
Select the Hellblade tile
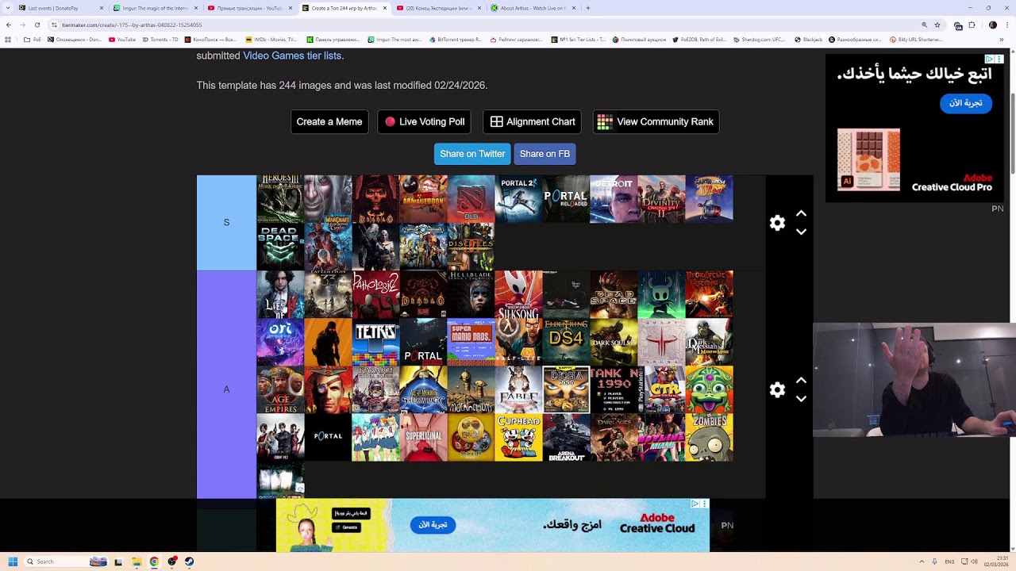point(471,294)
